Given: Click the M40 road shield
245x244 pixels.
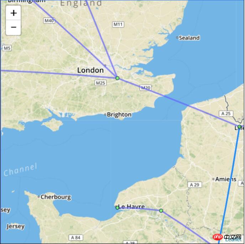Looking at the screenshot, I should 49,21.
